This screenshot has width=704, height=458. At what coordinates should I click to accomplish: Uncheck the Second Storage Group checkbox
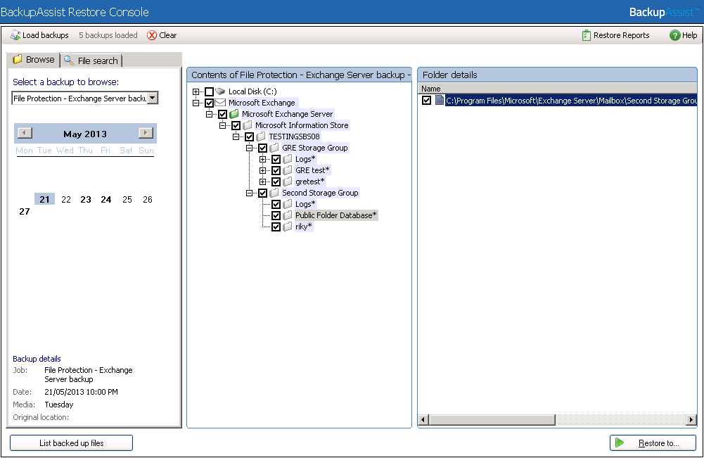pyautogui.click(x=263, y=193)
